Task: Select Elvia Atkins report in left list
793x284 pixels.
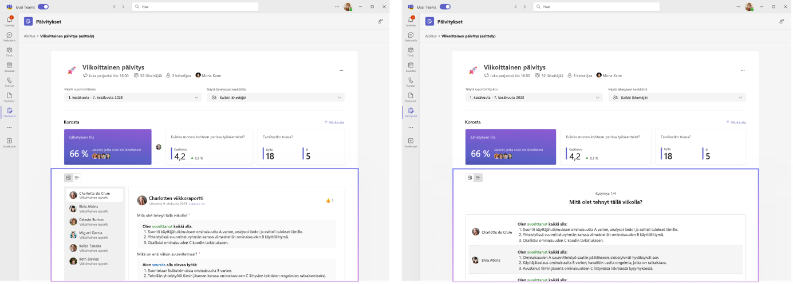Action: [94, 208]
